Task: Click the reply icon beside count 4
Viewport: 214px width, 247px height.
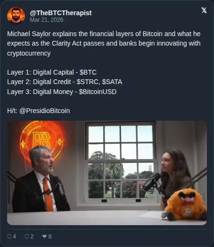Action: click(x=9, y=237)
